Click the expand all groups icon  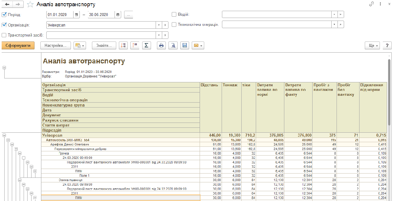click(123, 46)
